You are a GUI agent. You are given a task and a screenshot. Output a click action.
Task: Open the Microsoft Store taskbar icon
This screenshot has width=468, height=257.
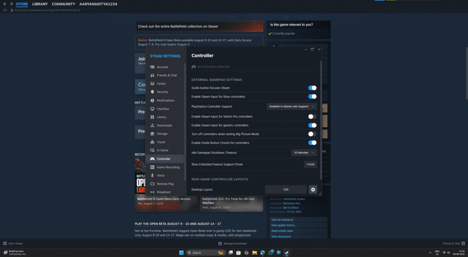click(239, 252)
